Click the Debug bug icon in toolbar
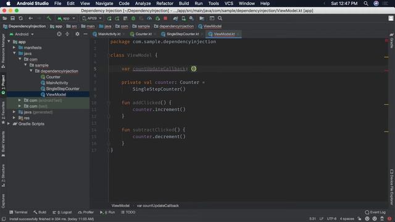Viewport: 395px width, 222px height. pyautogui.click(x=133, y=18)
